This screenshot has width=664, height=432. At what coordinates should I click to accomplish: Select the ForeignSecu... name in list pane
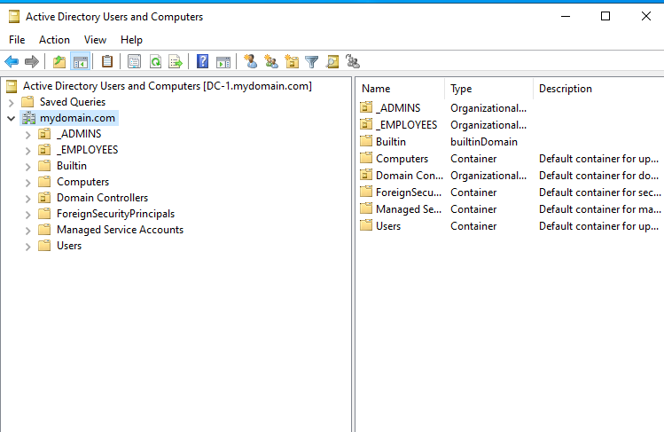click(409, 192)
